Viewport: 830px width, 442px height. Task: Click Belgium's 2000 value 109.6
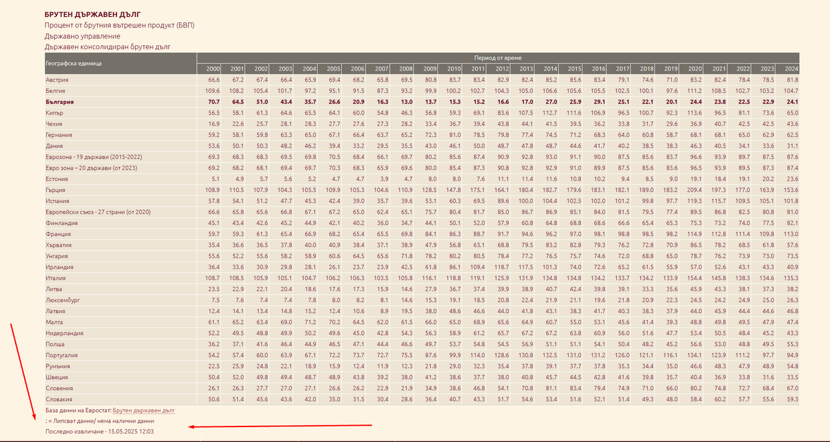[x=213, y=91]
